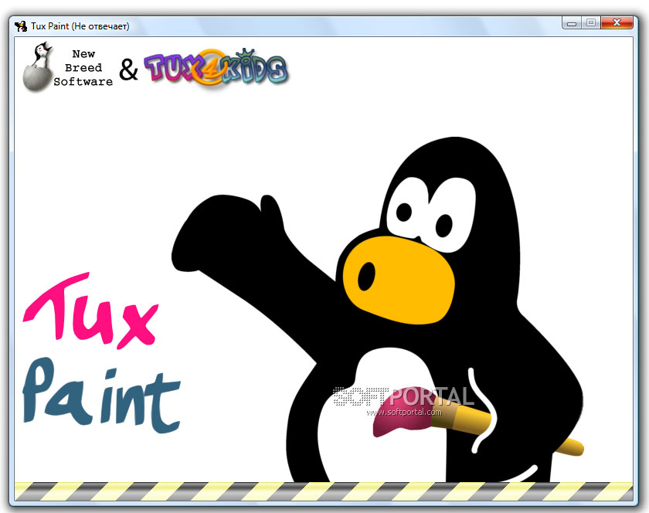The width and height of the screenshot is (649, 513).
Task: Maximize the Tux Paint window
Action: 591,22
